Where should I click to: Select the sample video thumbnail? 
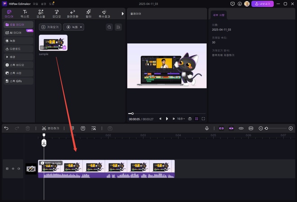coord(53,42)
